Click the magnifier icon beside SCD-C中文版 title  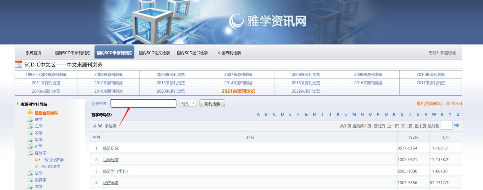point(19,65)
